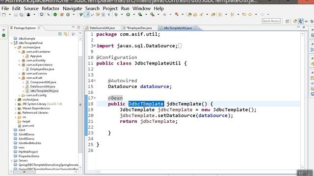This screenshot has height=176, width=314.
Task: Click the New Java Package icon in toolbar
Action: (62, 15)
